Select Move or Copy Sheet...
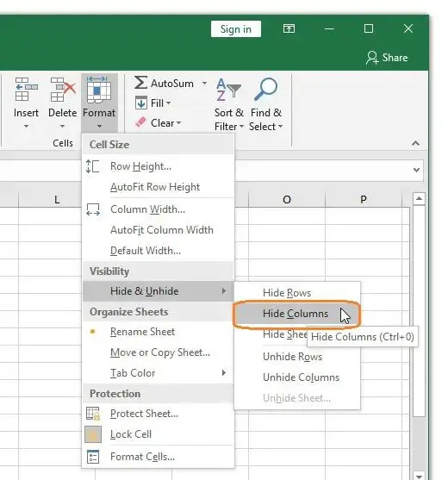448x480 pixels. (159, 352)
